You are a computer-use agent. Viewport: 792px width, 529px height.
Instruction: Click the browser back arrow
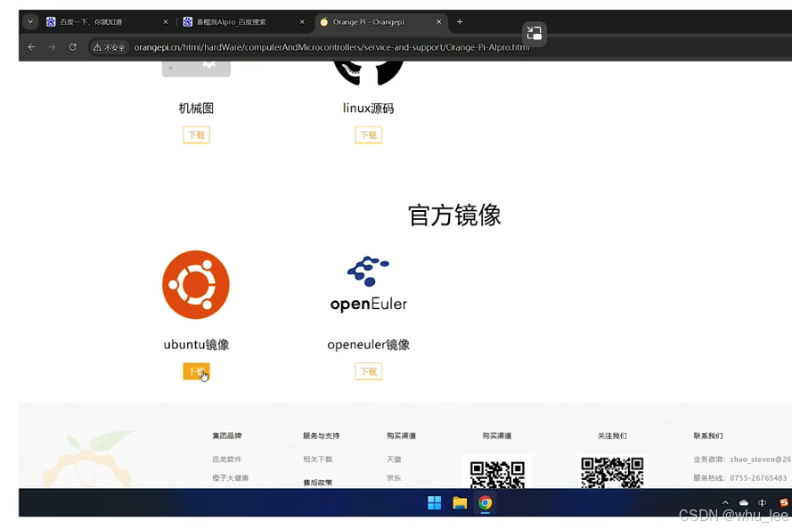(x=31, y=47)
